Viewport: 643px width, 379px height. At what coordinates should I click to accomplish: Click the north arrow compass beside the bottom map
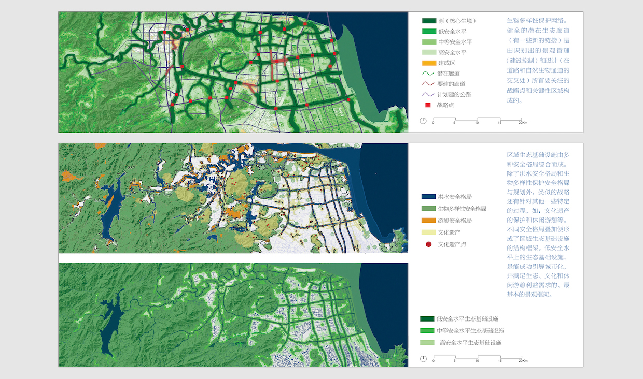point(423,359)
